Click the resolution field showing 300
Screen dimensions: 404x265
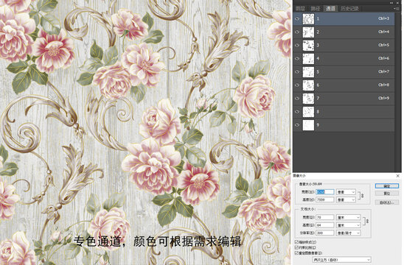[x=325, y=233]
